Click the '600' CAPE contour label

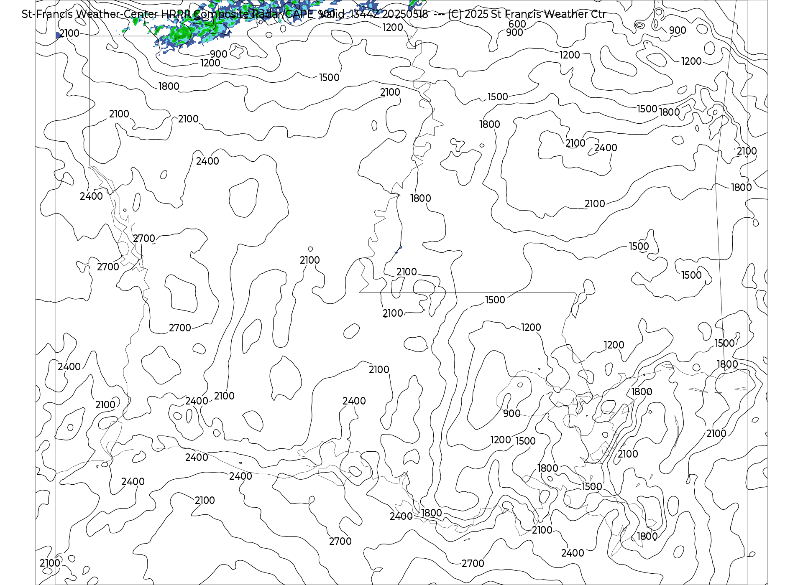click(517, 24)
